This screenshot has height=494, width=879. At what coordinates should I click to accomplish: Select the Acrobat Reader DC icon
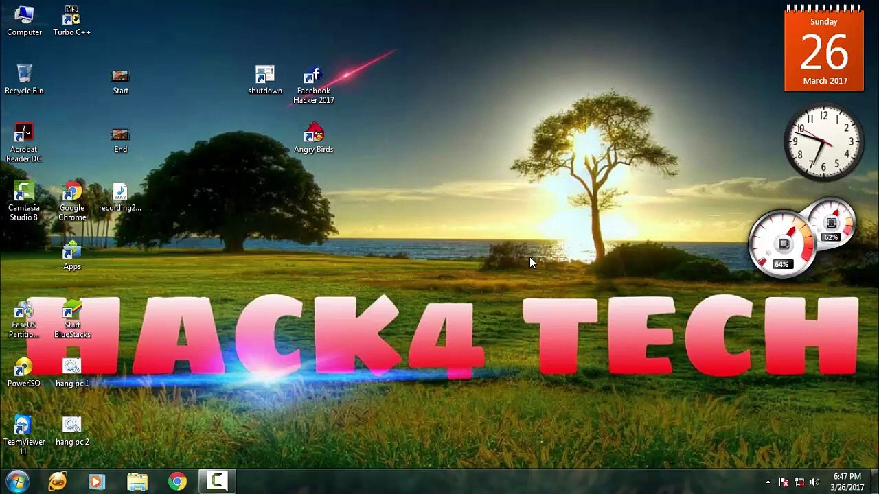click(24, 143)
